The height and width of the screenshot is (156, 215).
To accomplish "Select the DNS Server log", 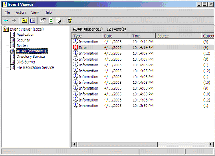I will 26,62.
